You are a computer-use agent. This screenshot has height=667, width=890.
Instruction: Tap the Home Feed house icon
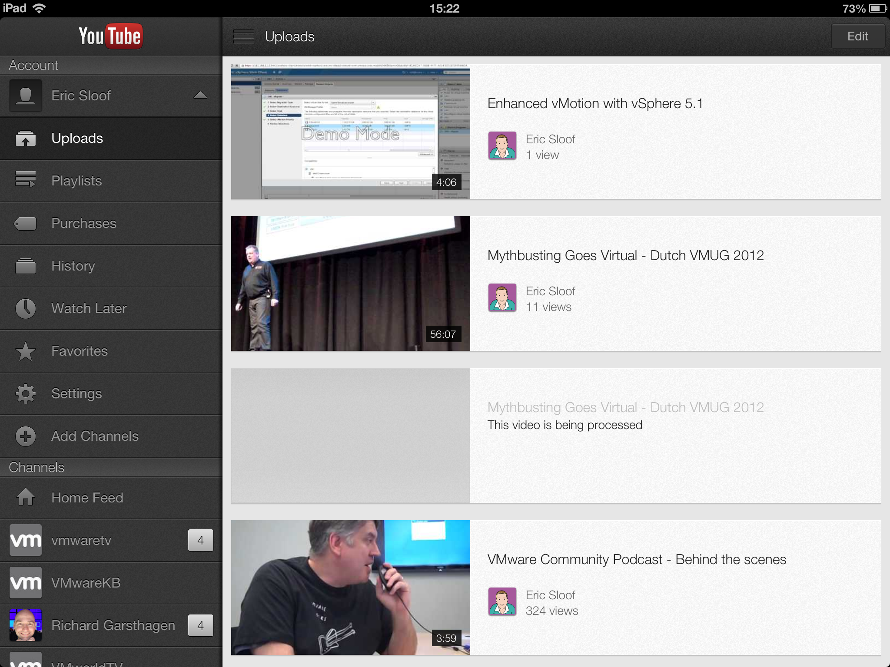[26, 497]
